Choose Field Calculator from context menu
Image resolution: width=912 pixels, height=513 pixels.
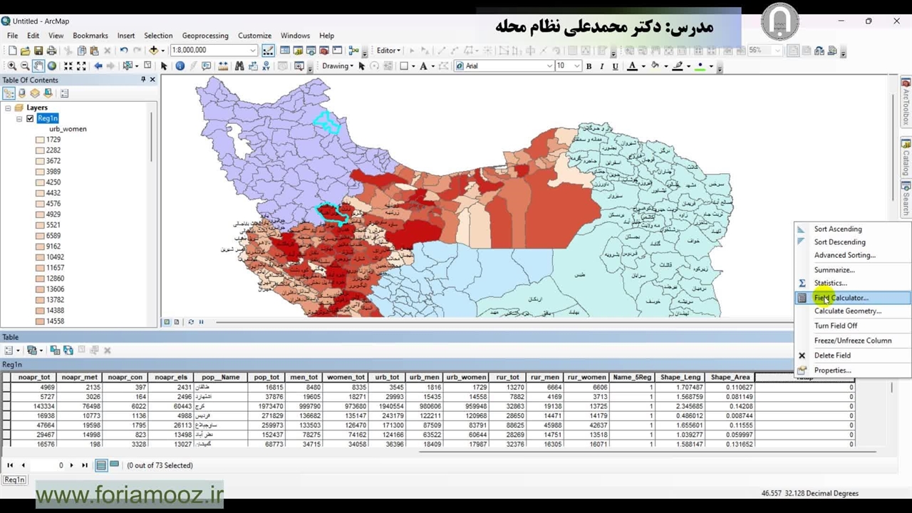(x=841, y=298)
